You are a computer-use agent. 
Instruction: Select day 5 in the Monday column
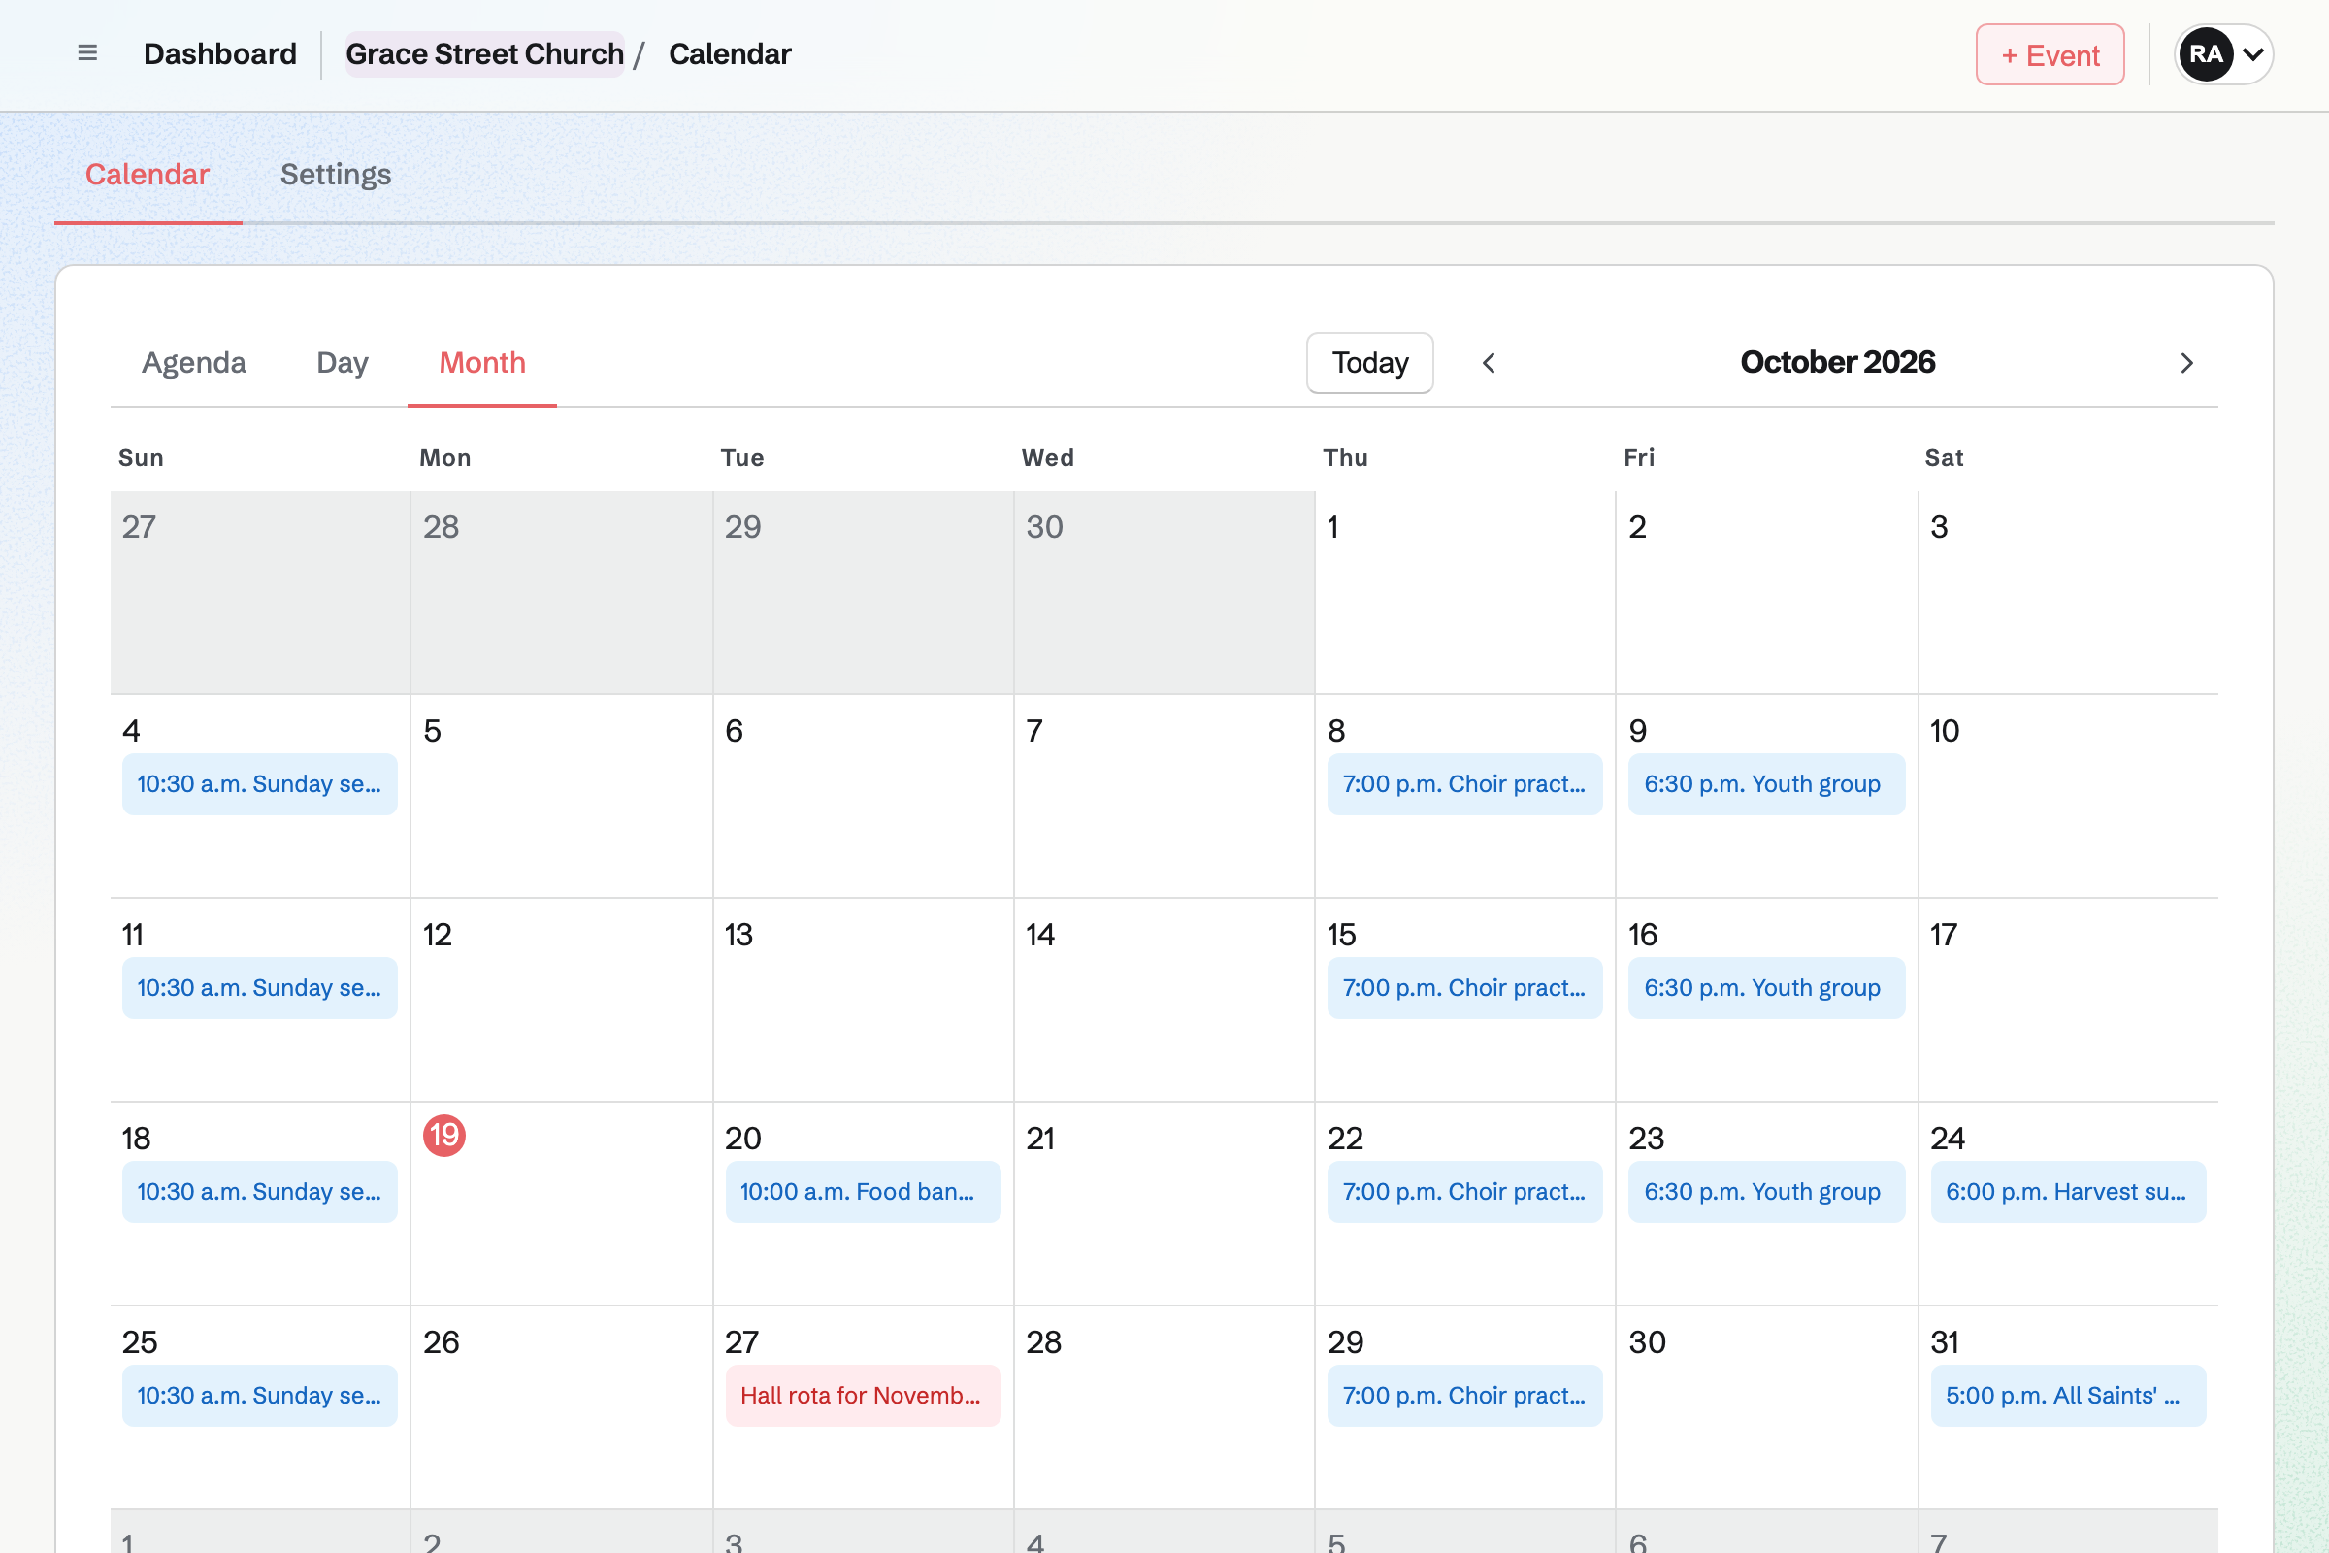[x=433, y=731]
